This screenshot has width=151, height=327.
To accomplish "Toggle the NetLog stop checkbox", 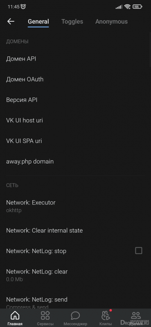I will coord(139,251).
